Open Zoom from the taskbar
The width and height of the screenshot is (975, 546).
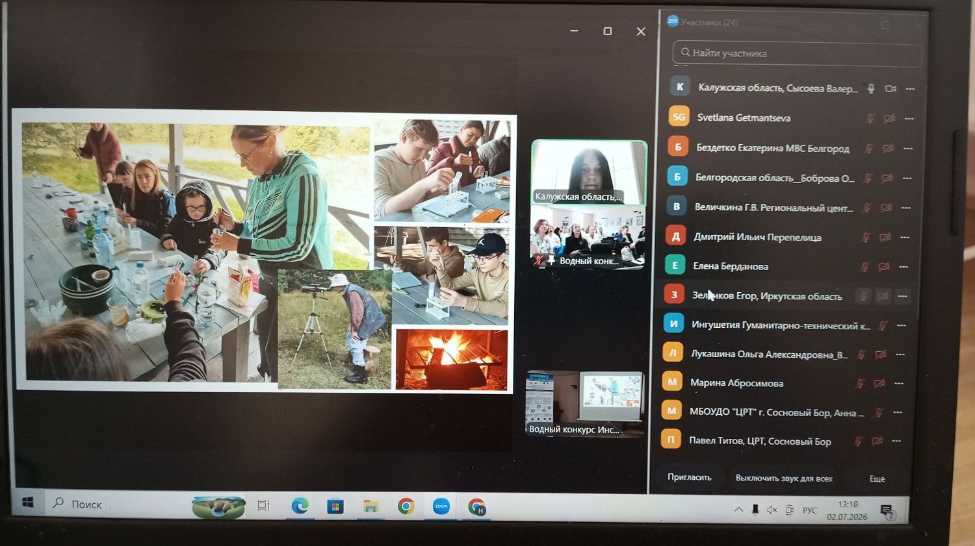point(441,506)
